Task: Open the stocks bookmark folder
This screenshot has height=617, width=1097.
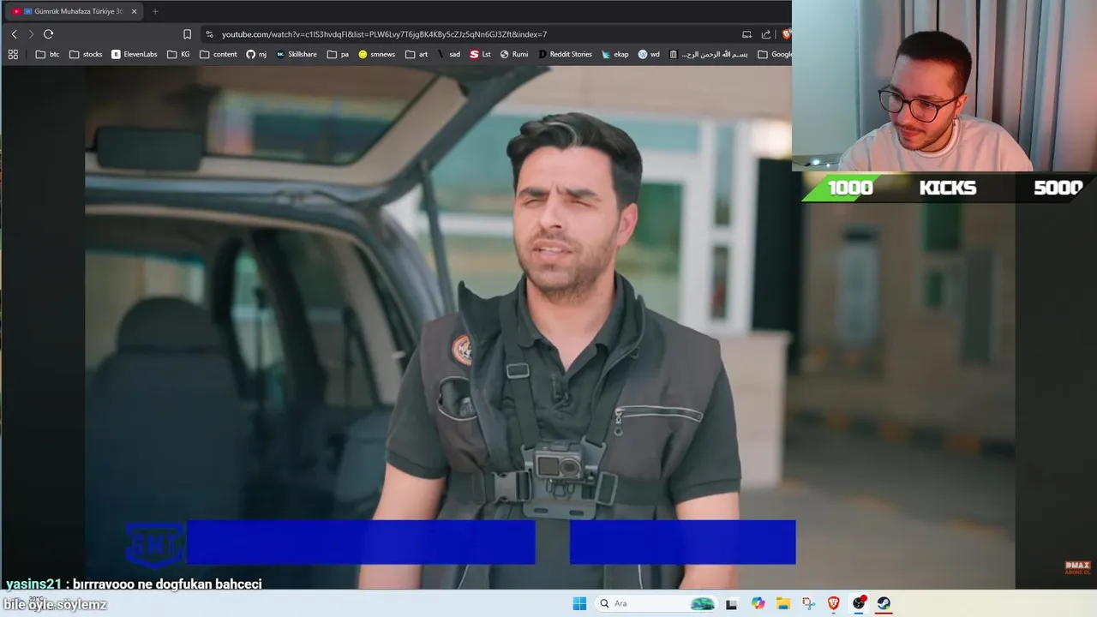Action: 86,54
